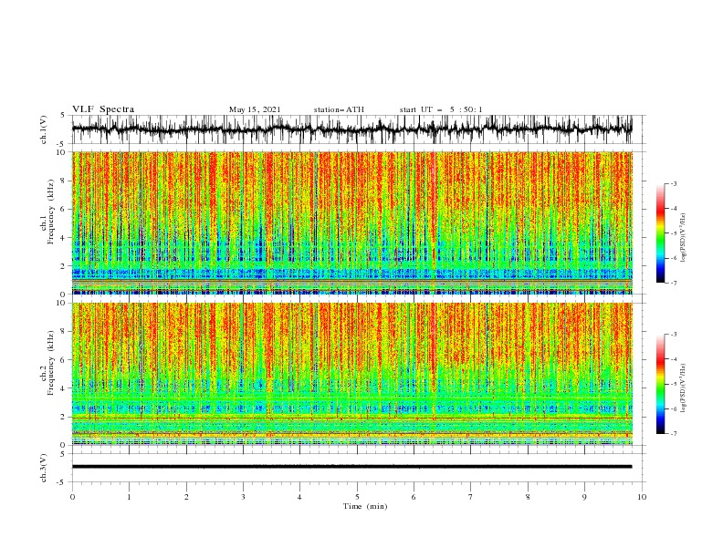Click the '-7' tick on ch.2 colorbar
The height and width of the screenshot is (558, 723).
click(x=673, y=434)
